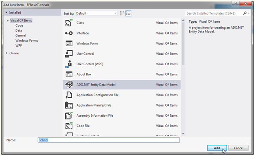Screen dimensions: 255x156
Task: Switch to medium icons list view
Action: tap(129, 13)
